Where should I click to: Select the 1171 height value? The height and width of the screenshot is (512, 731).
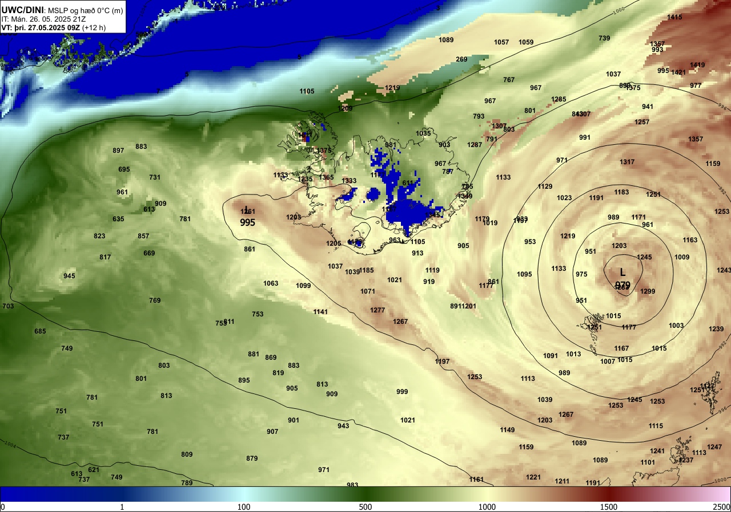(638, 217)
